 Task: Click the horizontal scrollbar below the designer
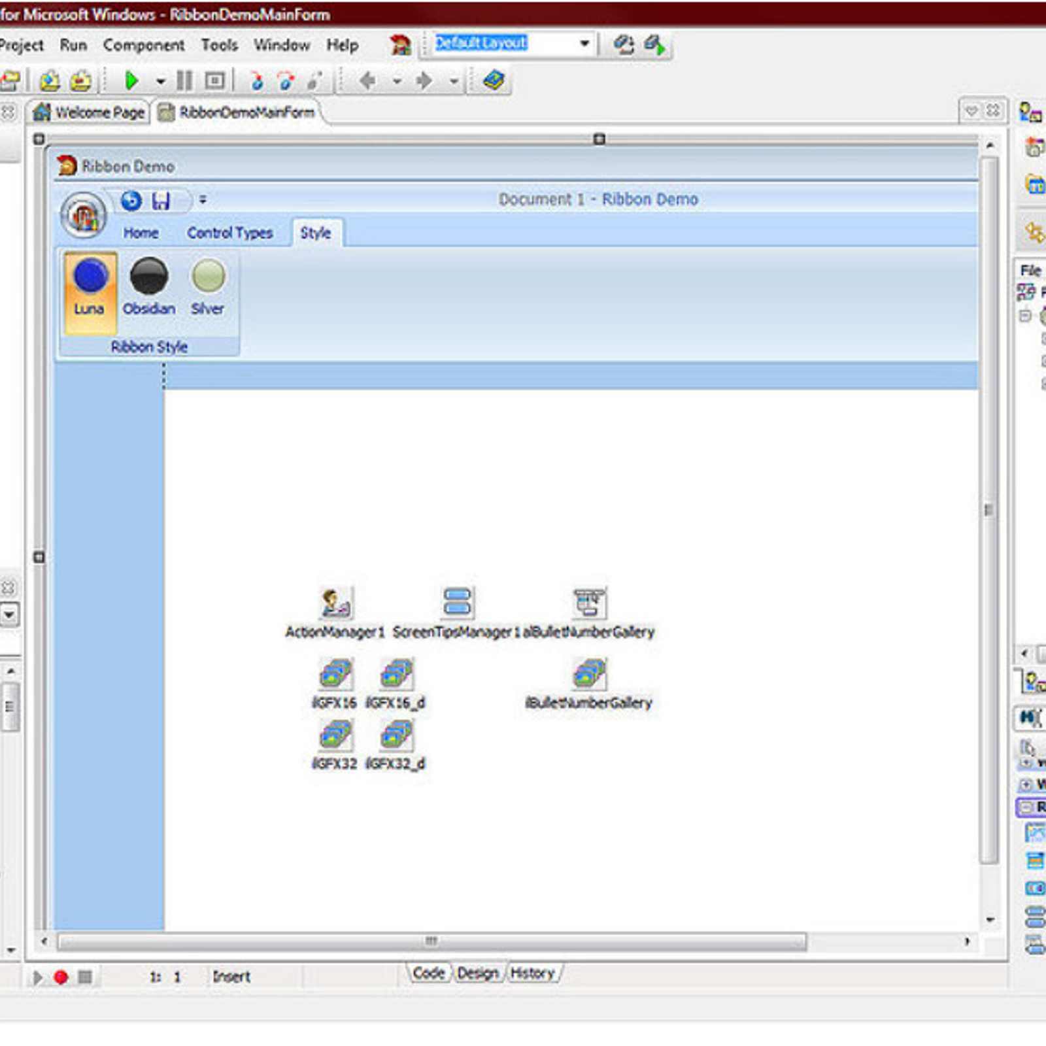431,942
